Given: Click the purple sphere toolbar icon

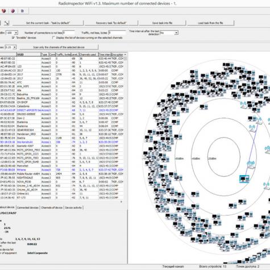Looking at the screenshot, I should (x=13, y=11).
